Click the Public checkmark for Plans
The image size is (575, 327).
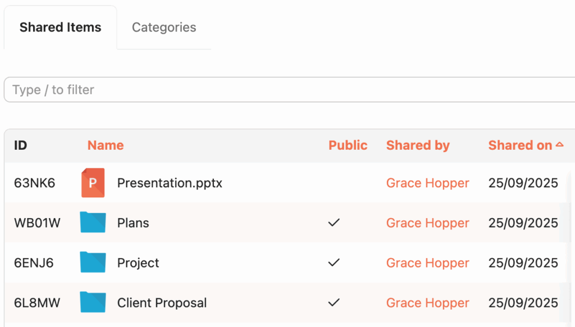pyautogui.click(x=334, y=223)
